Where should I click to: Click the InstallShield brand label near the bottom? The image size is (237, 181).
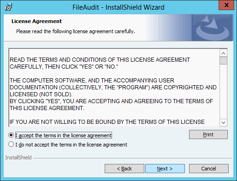(x=18, y=158)
